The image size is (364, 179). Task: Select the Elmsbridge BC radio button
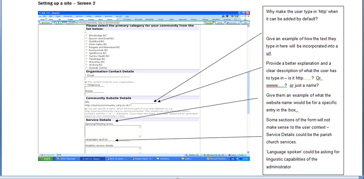pyautogui.click(x=86, y=35)
